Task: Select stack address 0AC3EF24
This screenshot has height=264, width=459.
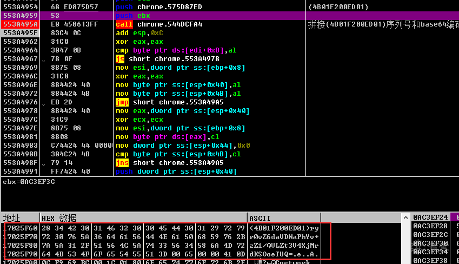Action: tap(430, 217)
